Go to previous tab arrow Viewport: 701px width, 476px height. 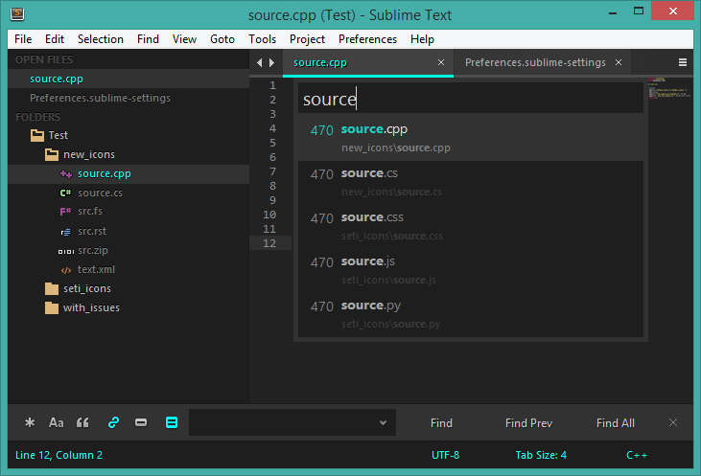pyautogui.click(x=259, y=63)
